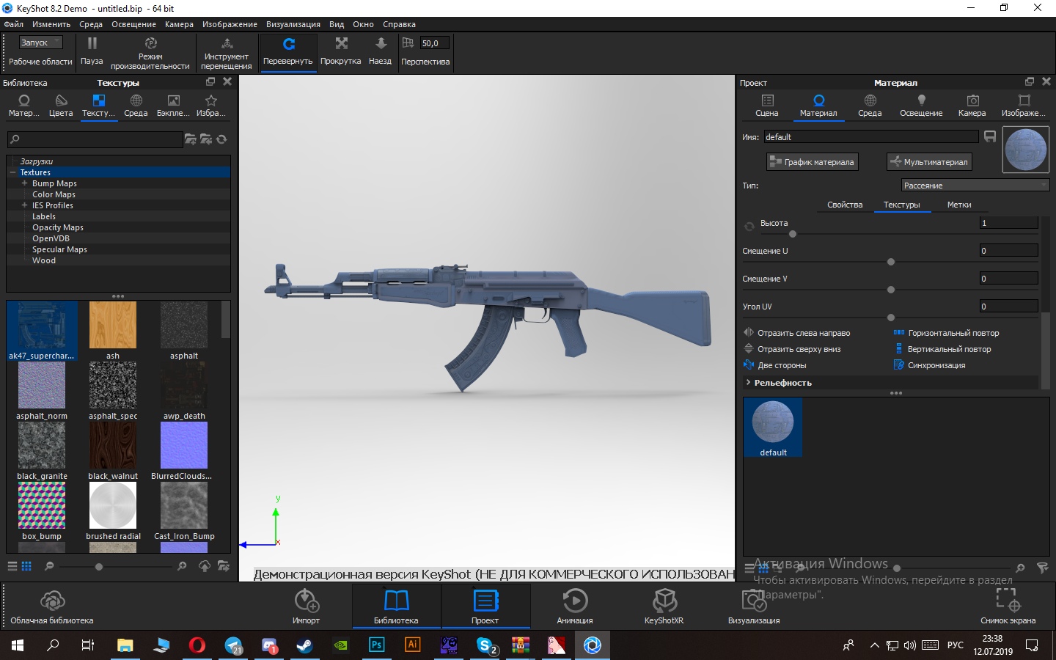Open the Цвета library tab
This screenshot has width=1056, height=660.
(61, 106)
